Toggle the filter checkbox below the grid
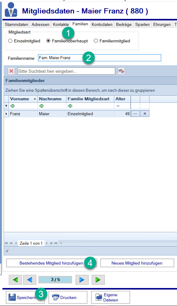The image size is (177, 306). [x=7, y=251]
